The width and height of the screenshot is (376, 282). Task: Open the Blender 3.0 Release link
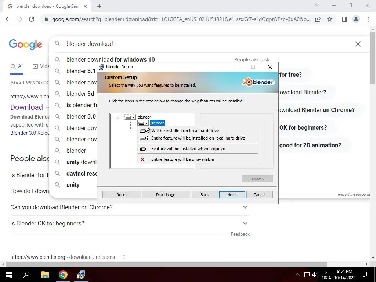point(29,133)
